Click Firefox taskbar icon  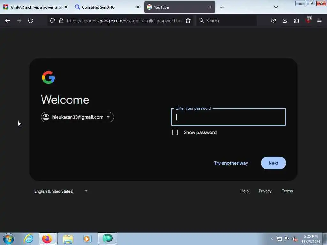point(47,239)
